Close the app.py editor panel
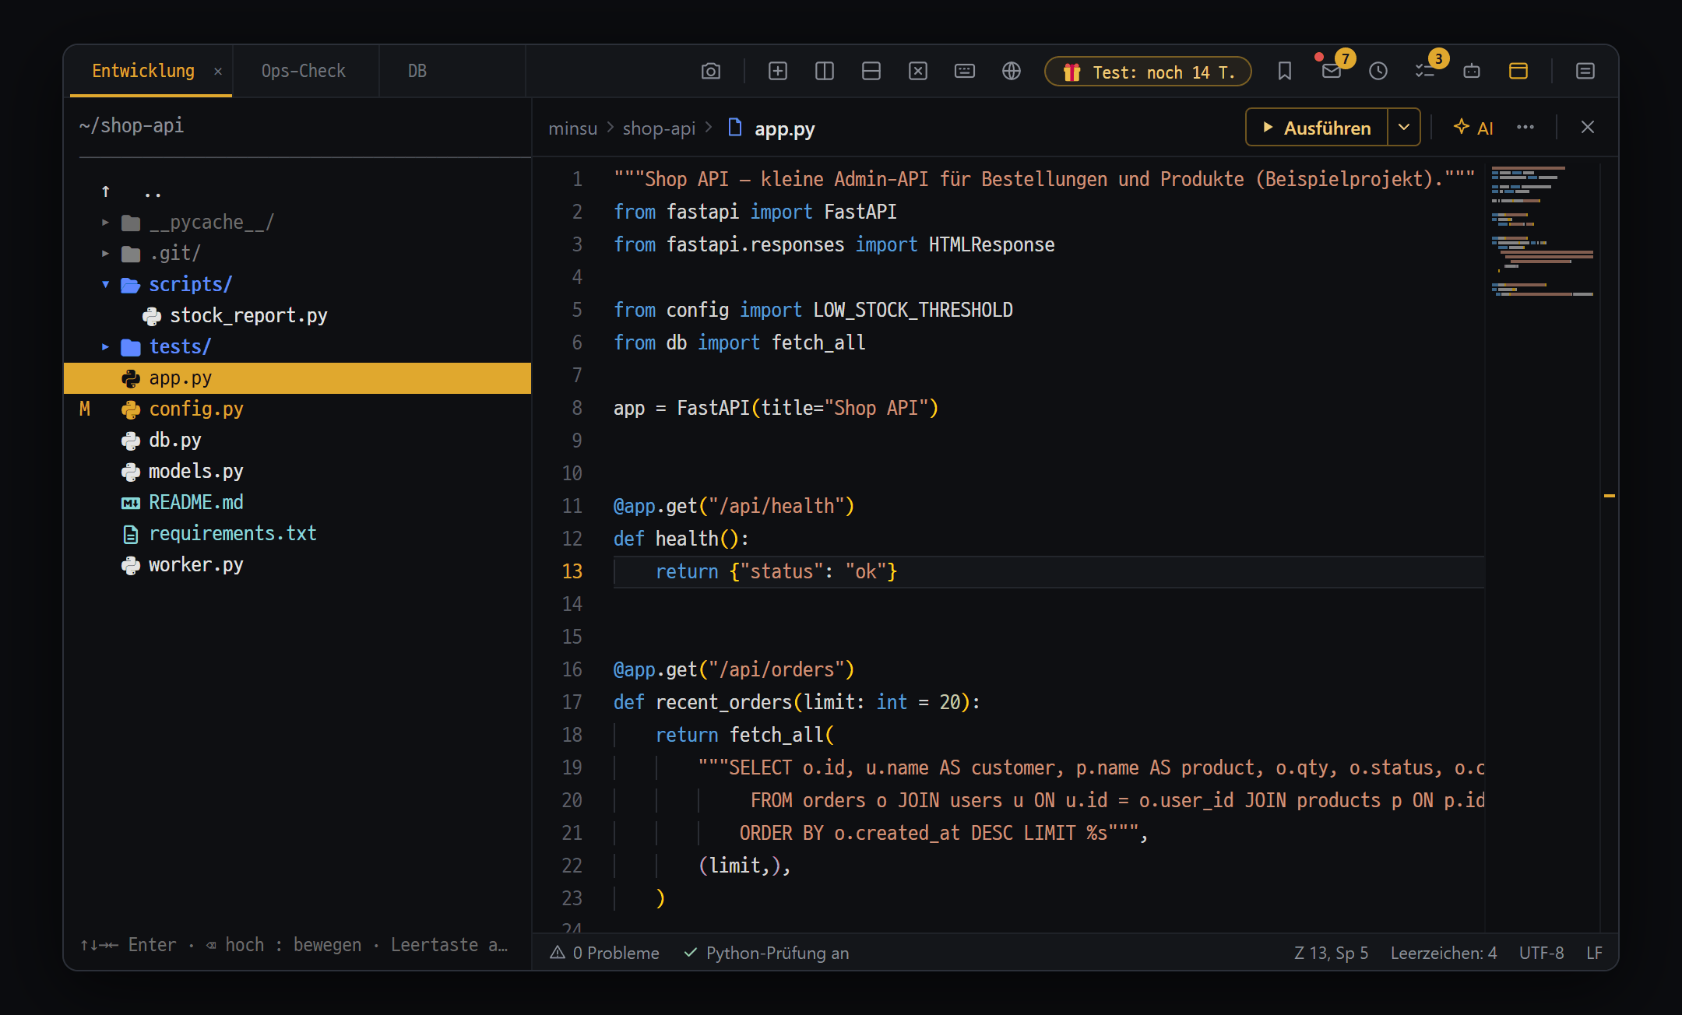 [1587, 127]
